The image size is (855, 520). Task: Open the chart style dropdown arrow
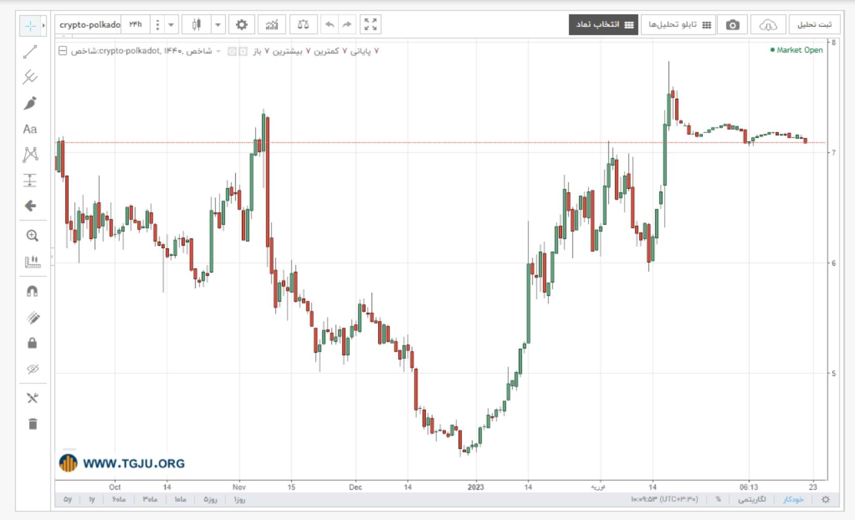218,24
